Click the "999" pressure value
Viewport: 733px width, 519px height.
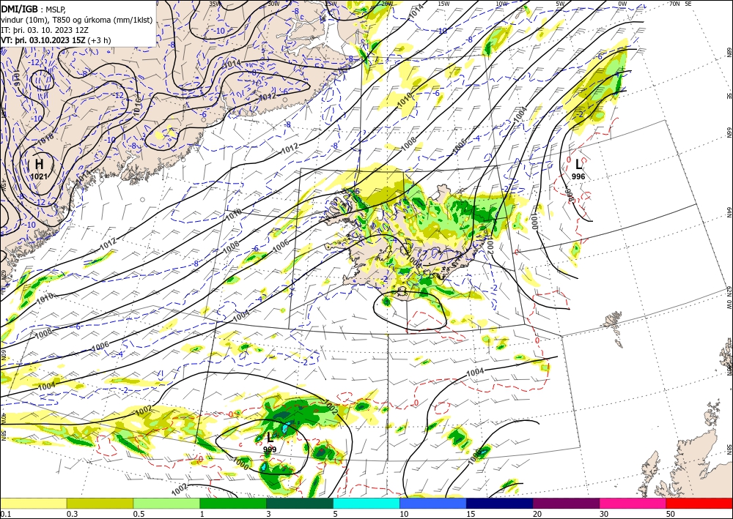pos(270,449)
